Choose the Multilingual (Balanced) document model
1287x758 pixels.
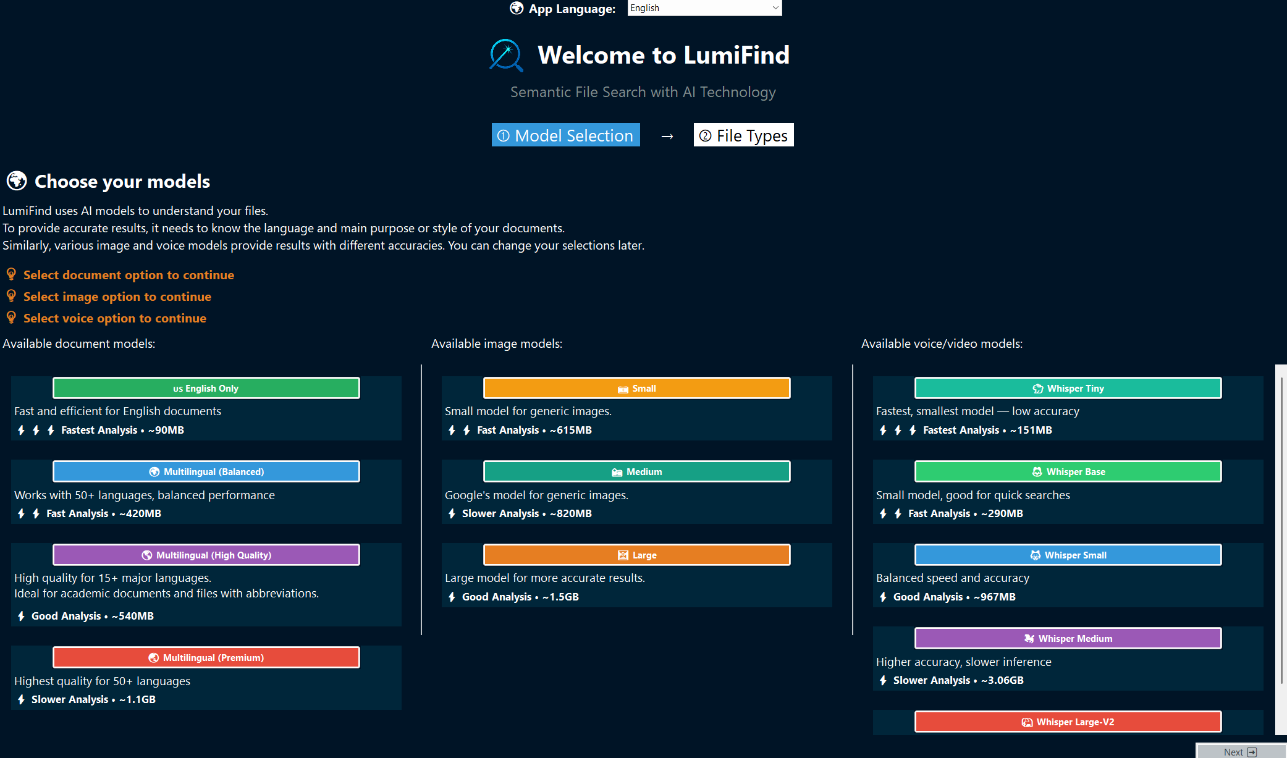[206, 471]
